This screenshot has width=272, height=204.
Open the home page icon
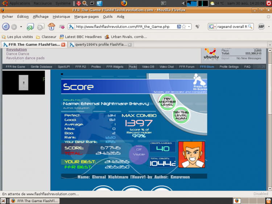[x=51, y=26]
